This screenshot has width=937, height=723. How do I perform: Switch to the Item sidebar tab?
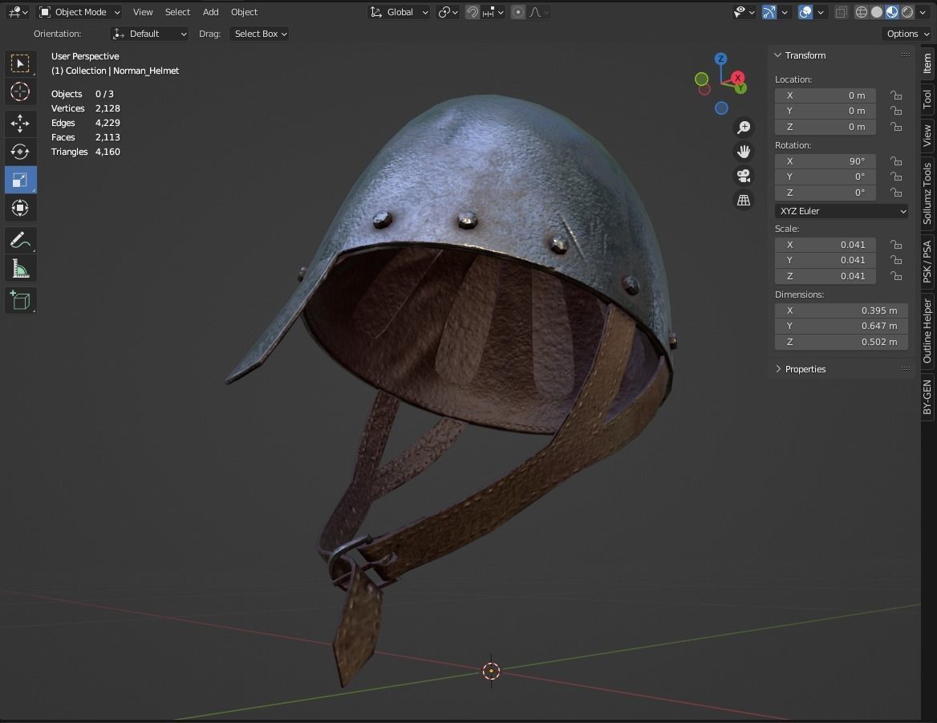(927, 63)
